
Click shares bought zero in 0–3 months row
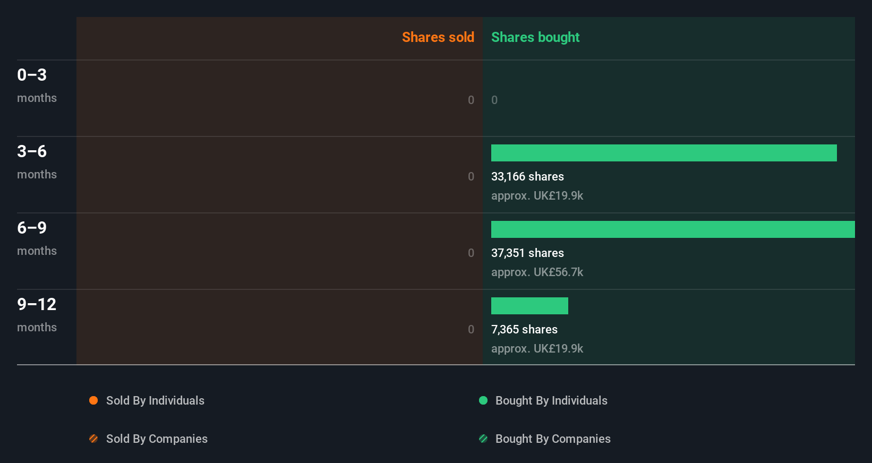tap(494, 100)
